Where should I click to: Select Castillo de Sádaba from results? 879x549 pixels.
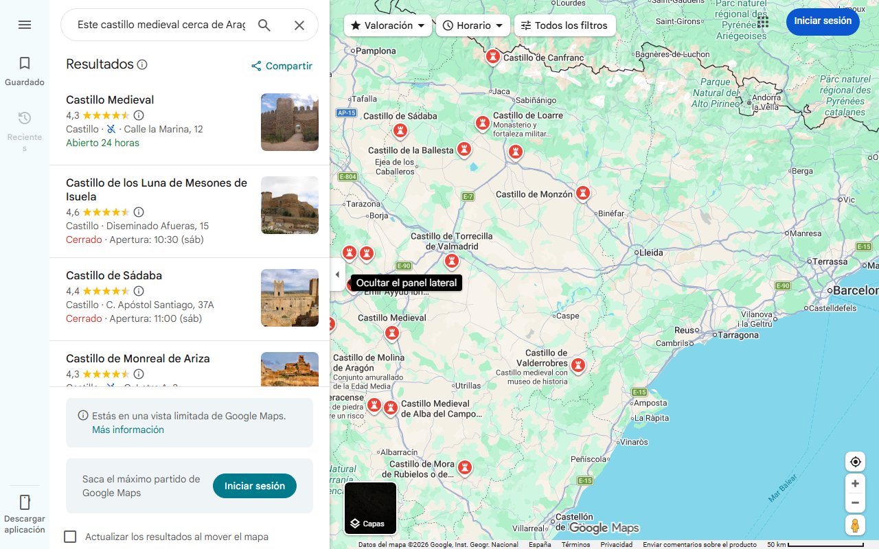(113, 275)
